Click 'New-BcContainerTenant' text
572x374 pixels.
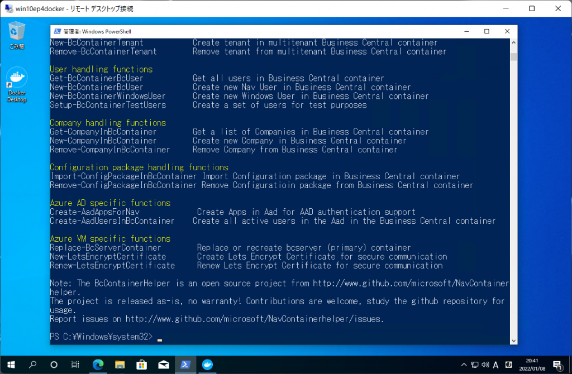coord(96,42)
